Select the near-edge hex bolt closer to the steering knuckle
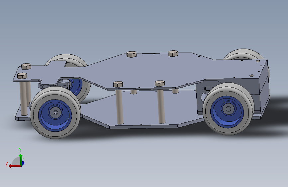This screenshot has width=288, height=187. tap(118, 84)
